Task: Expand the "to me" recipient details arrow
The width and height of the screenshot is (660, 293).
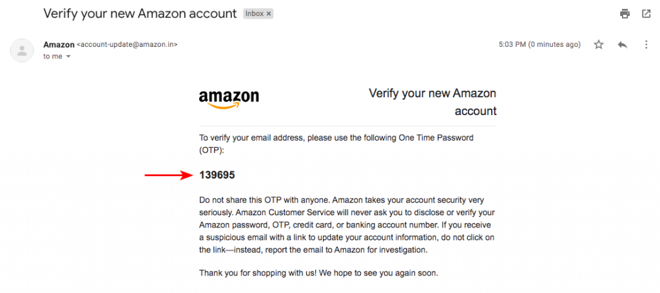Action: pos(69,57)
